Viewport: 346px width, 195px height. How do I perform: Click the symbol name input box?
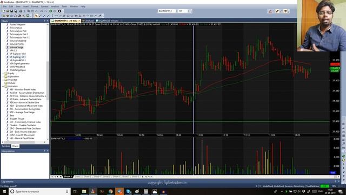(x=167, y=11)
